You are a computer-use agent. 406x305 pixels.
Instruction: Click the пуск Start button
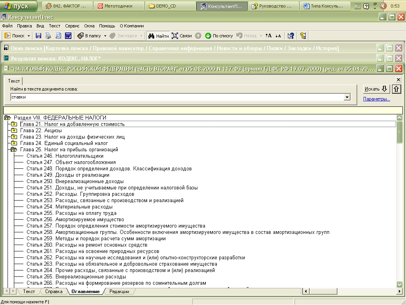(x=19, y=6)
